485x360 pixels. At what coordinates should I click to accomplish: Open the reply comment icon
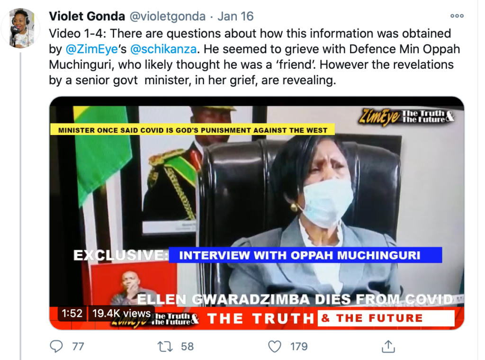point(56,346)
